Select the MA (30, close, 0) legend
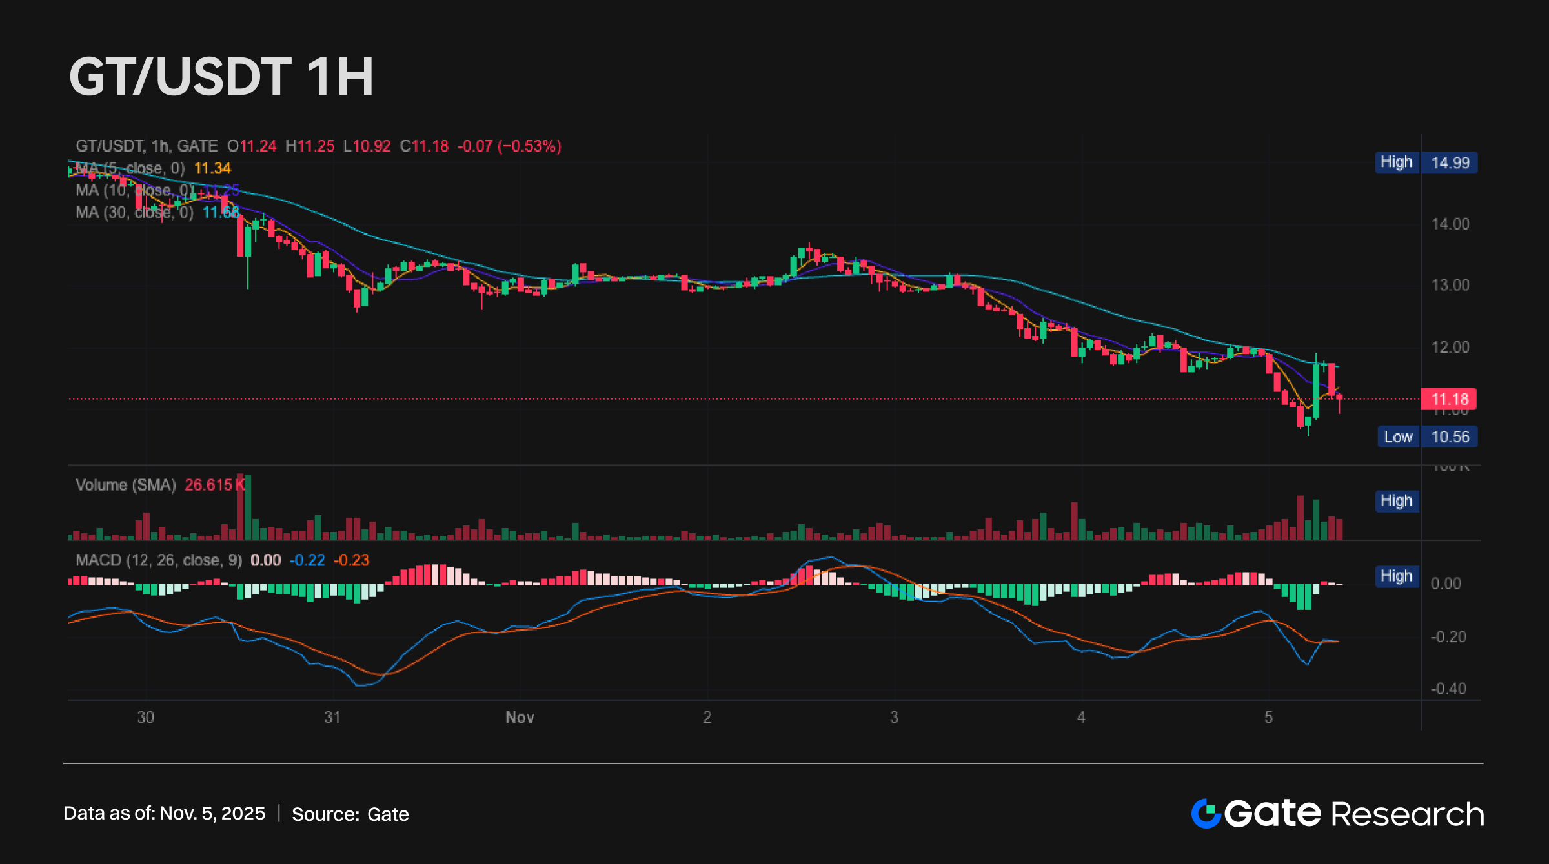 point(134,212)
